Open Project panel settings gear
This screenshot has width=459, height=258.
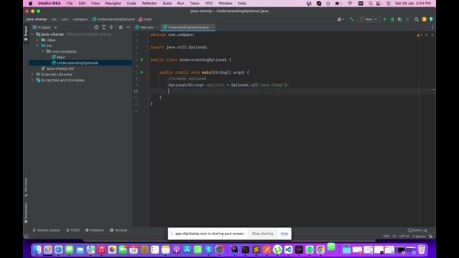[x=120, y=27]
